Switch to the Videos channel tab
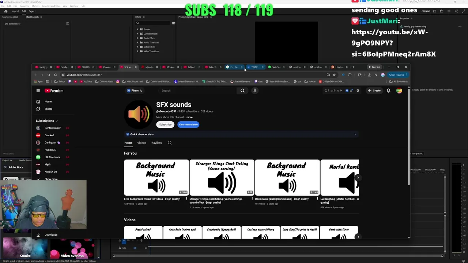Screen dimensions: 468x263 point(141,143)
